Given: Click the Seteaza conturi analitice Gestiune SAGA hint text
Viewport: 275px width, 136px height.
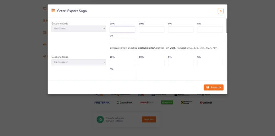Looking at the screenshot, I should [164, 48].
